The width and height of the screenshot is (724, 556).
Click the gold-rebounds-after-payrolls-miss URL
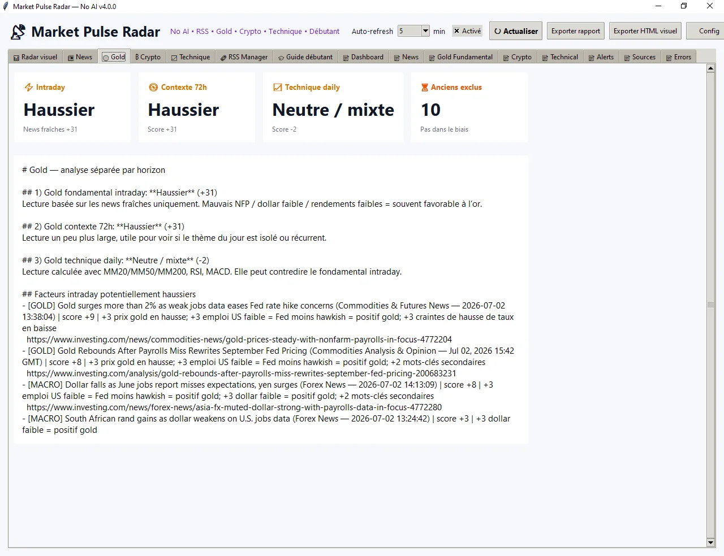point(242,373)
